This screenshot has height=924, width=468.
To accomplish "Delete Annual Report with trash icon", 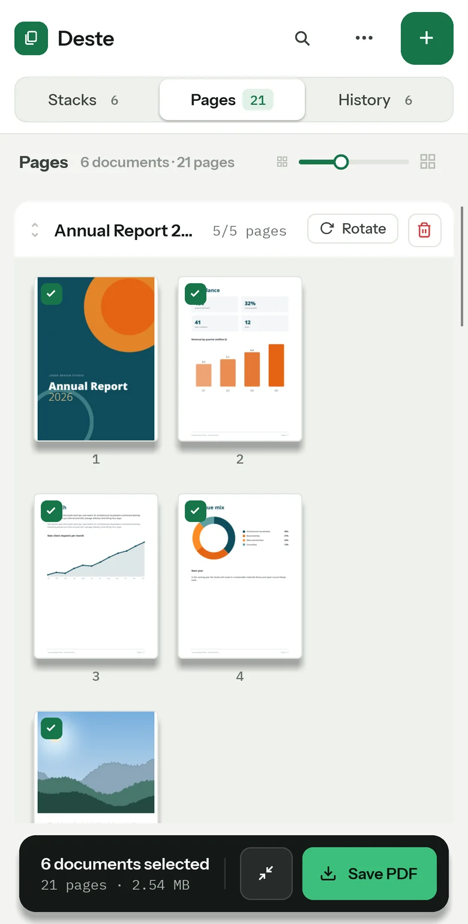I will click(x=425, y=230).
